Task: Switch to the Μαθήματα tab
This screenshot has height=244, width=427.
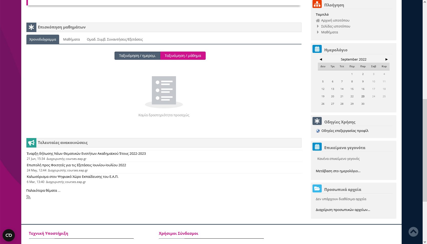Action: pyautogui.click(x=71, y=39)
